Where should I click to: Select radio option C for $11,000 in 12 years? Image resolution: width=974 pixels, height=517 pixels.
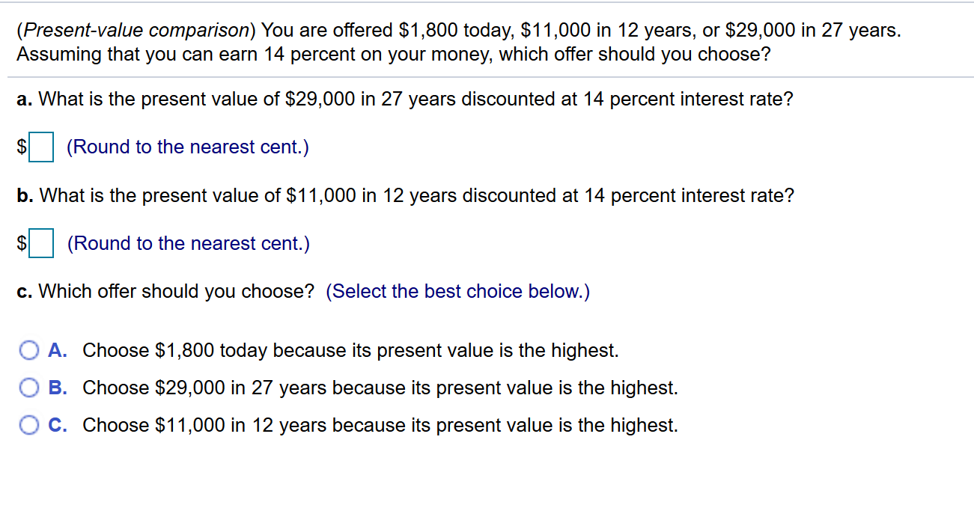[x=29, y=425]
